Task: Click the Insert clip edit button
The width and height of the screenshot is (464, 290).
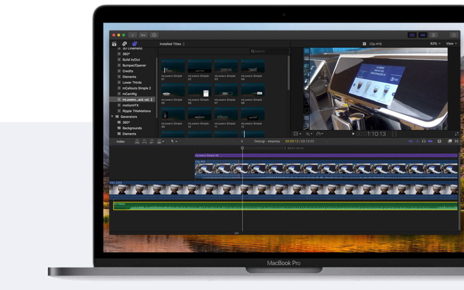Action: coord(145,141)
